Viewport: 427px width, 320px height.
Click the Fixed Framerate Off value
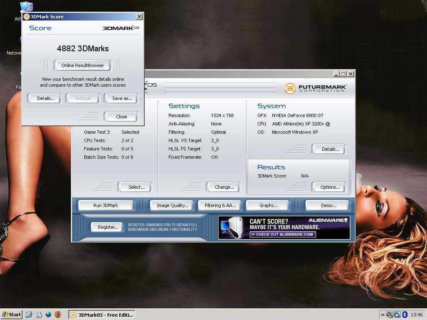click(214, 157)
